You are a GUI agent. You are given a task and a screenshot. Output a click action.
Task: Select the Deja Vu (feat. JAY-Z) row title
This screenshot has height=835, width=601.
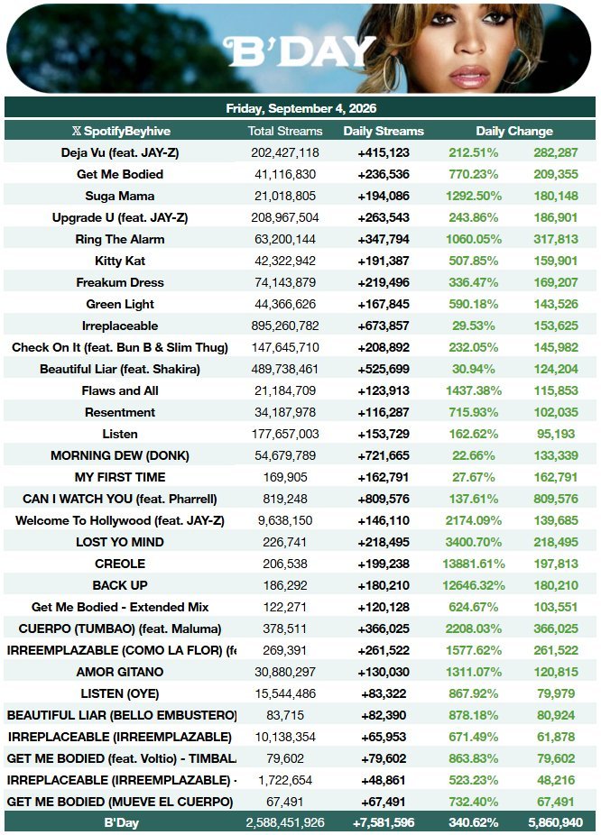[120, 152]
